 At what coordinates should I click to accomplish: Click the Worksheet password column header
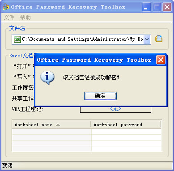(x=126, y=124)
